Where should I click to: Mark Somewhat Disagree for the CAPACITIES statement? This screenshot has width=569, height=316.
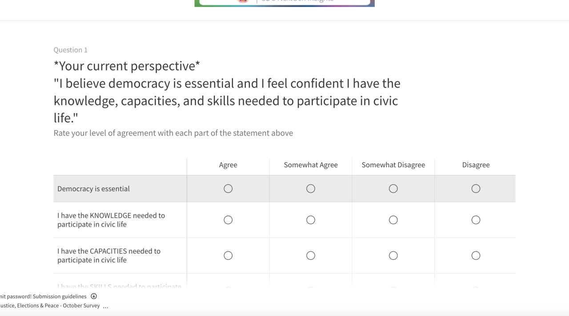coord(393,255)
